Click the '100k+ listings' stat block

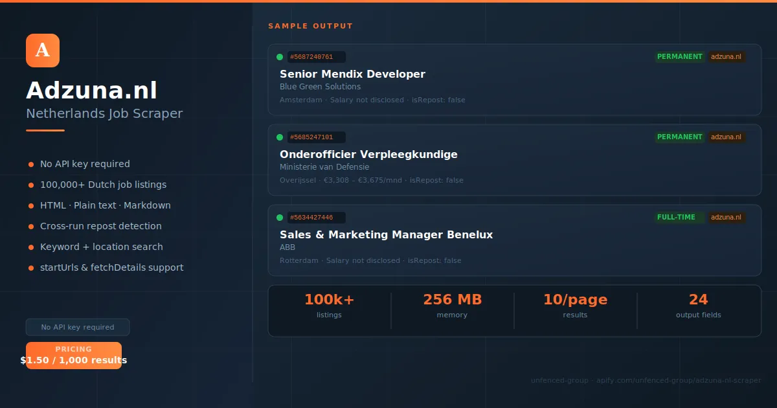click(x=330, y=305)
